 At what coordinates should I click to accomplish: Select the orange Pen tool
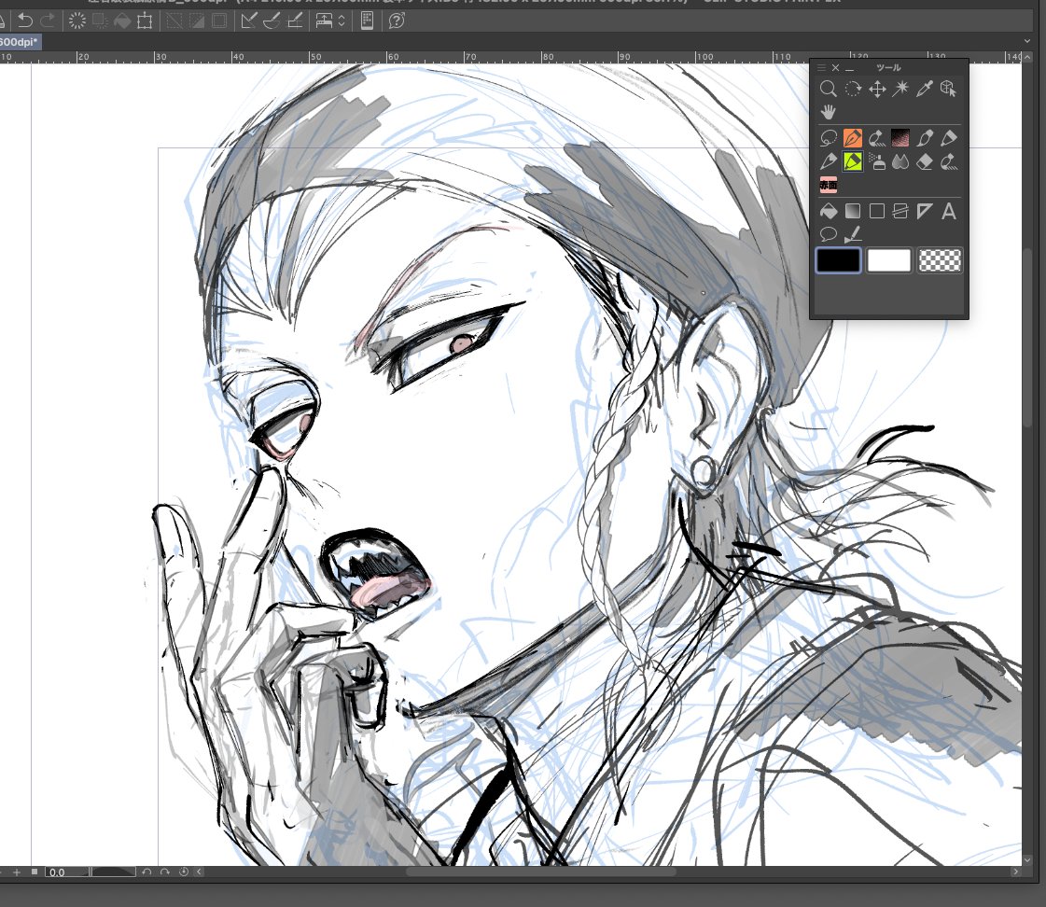pos(853,138)
